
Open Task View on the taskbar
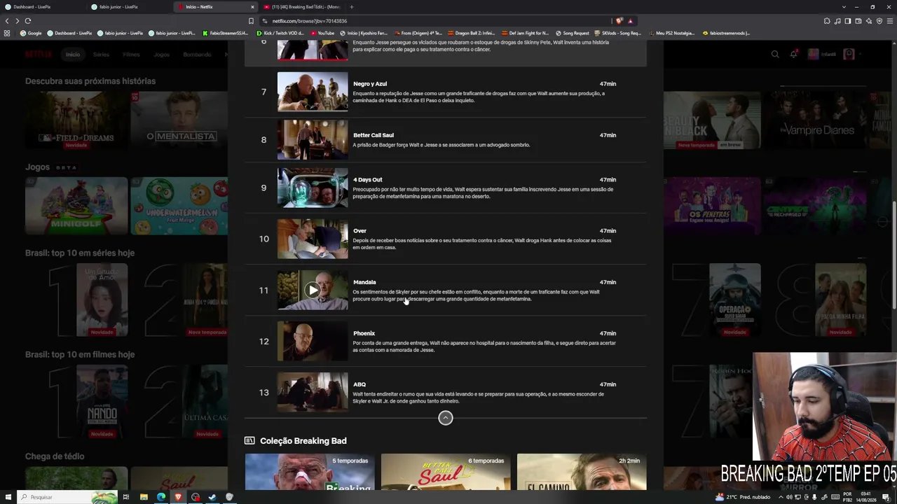[x=126, y=497]
